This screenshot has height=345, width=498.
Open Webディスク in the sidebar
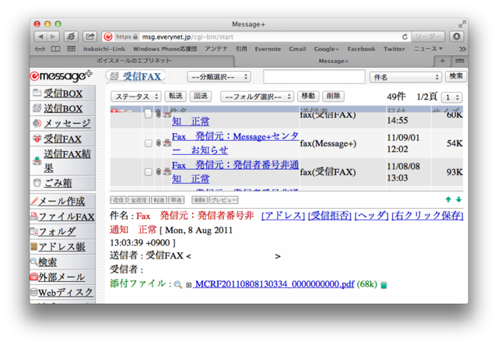(65, 292)
